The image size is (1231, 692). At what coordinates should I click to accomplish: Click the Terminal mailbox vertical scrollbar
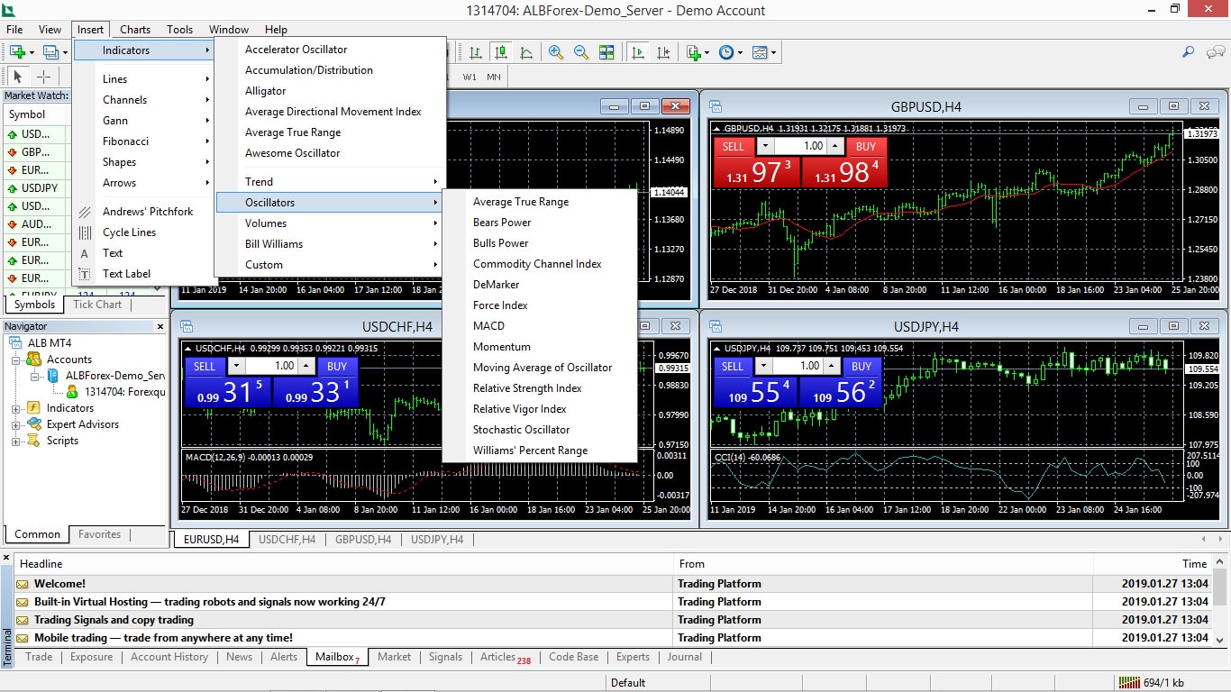click(x=1221, y=601)
